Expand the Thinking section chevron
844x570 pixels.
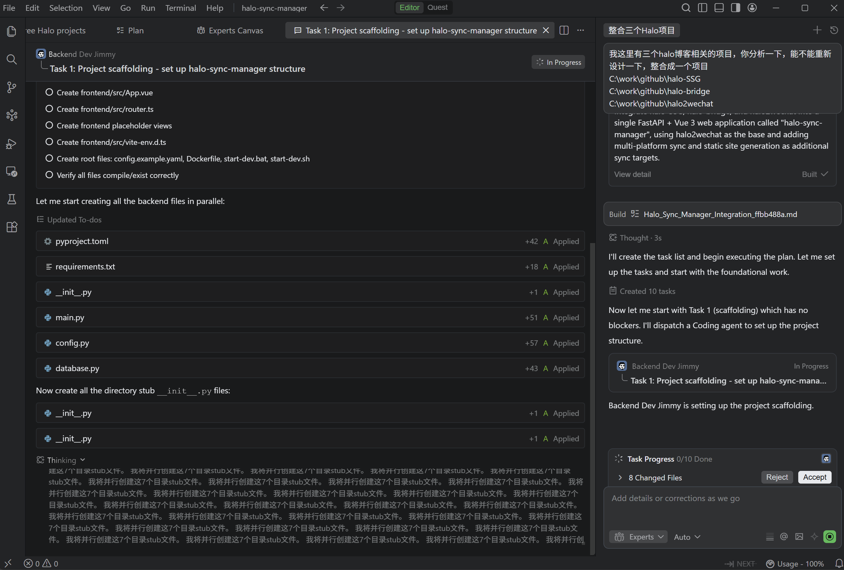click(83, 460)
